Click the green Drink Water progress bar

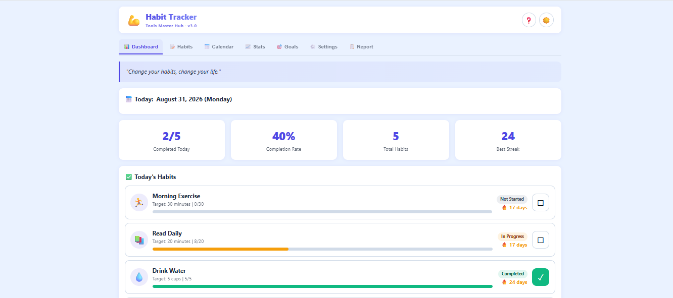click(x=322, y=286)
